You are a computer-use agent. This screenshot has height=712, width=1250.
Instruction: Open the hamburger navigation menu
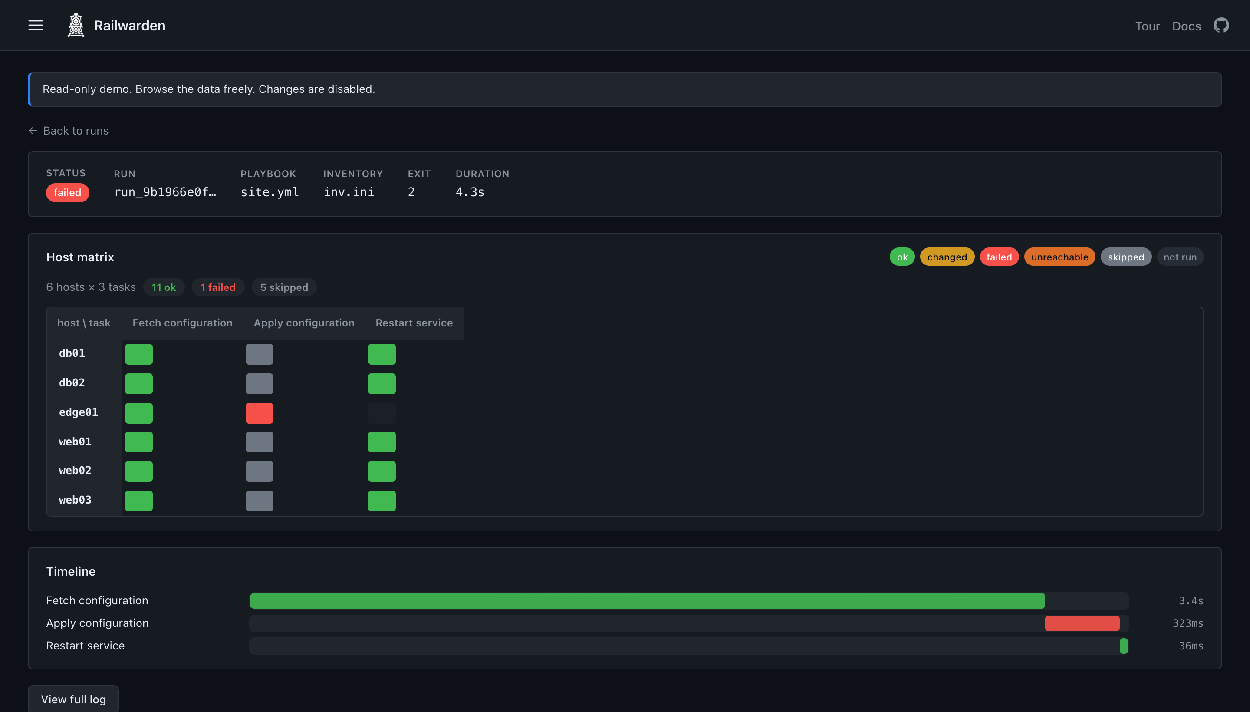tap(35, 26)
